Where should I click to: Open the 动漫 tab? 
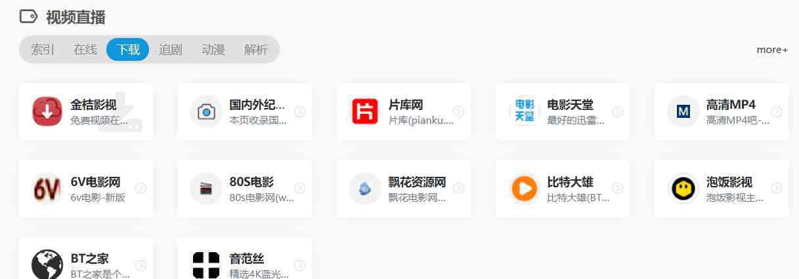tap(213, 49)
